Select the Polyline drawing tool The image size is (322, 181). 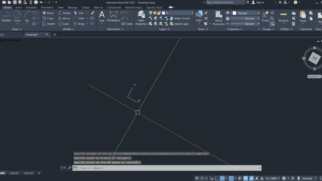tap(6, 16)
